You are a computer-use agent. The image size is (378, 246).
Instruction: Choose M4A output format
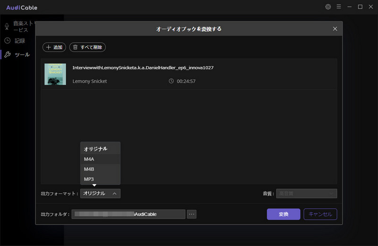100,159
